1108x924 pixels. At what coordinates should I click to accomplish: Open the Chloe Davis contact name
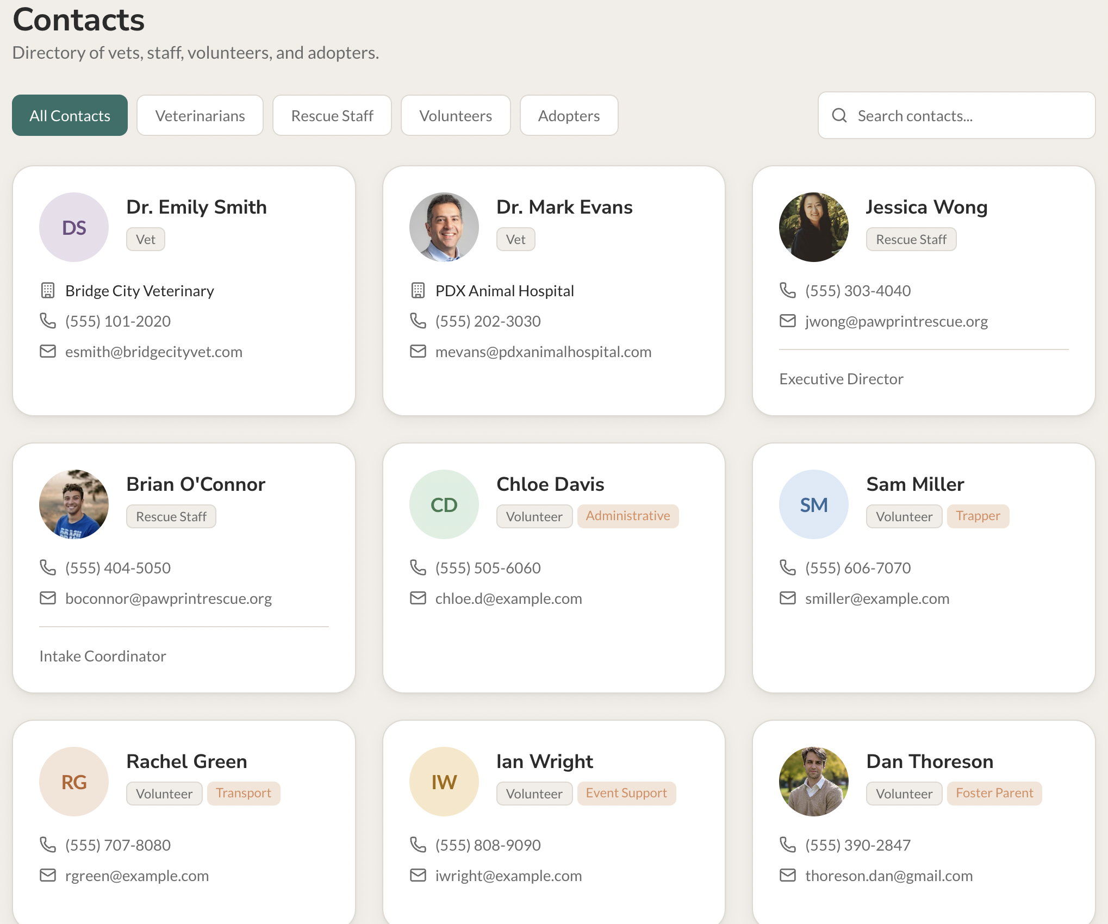click(x=550, y=484)
